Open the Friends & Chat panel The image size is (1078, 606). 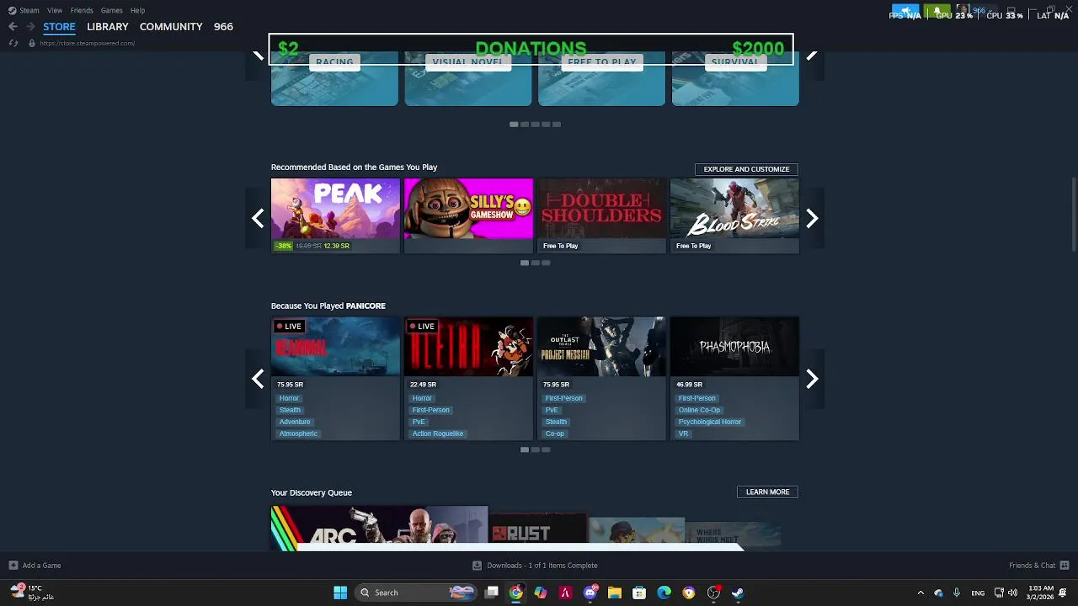(1038, 566)
